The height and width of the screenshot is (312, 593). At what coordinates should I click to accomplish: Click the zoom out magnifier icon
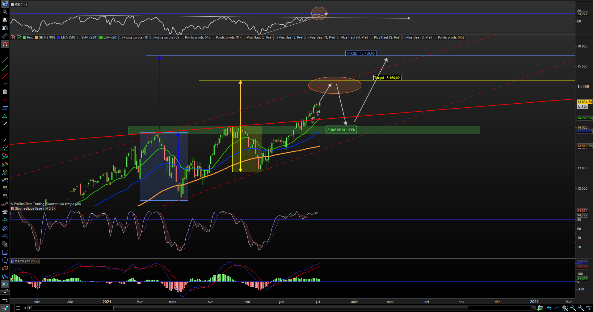click(x=573, y=308)
